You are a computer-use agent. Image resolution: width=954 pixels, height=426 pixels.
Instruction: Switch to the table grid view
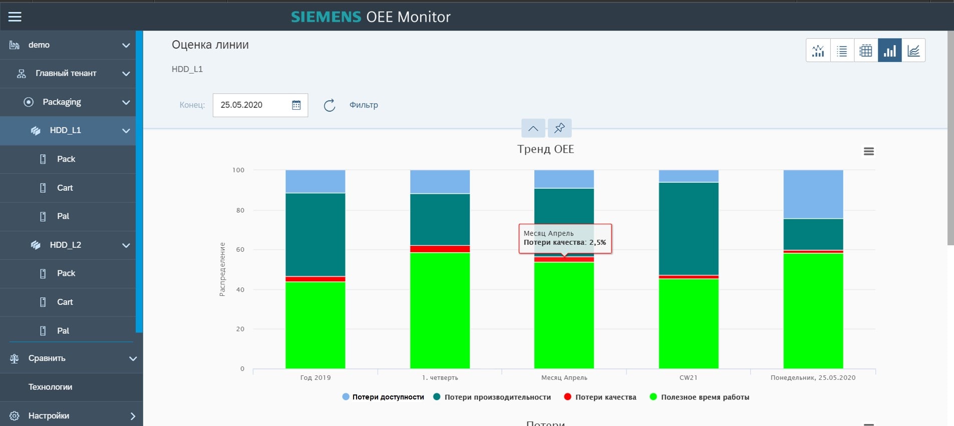point(866,51)
